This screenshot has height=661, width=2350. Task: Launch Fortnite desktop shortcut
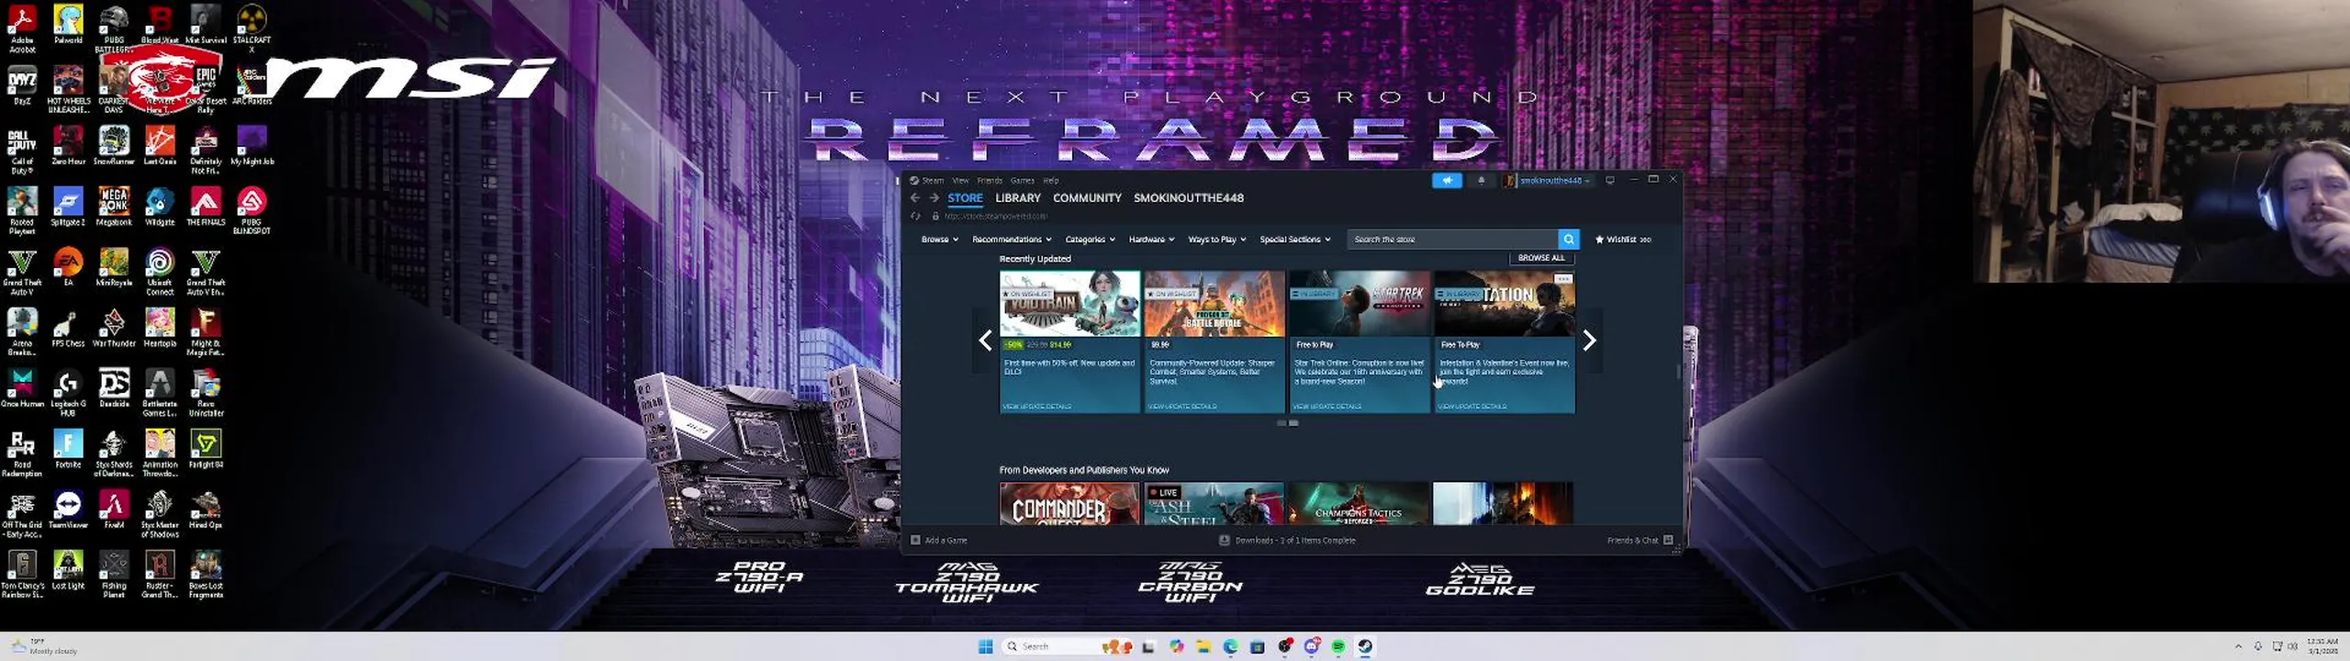pyautogui.click(x=68, y=449)
